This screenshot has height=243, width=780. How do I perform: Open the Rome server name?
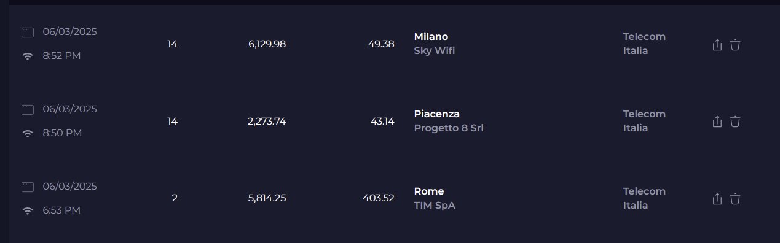pyautogui.click(x=429, y=191)
